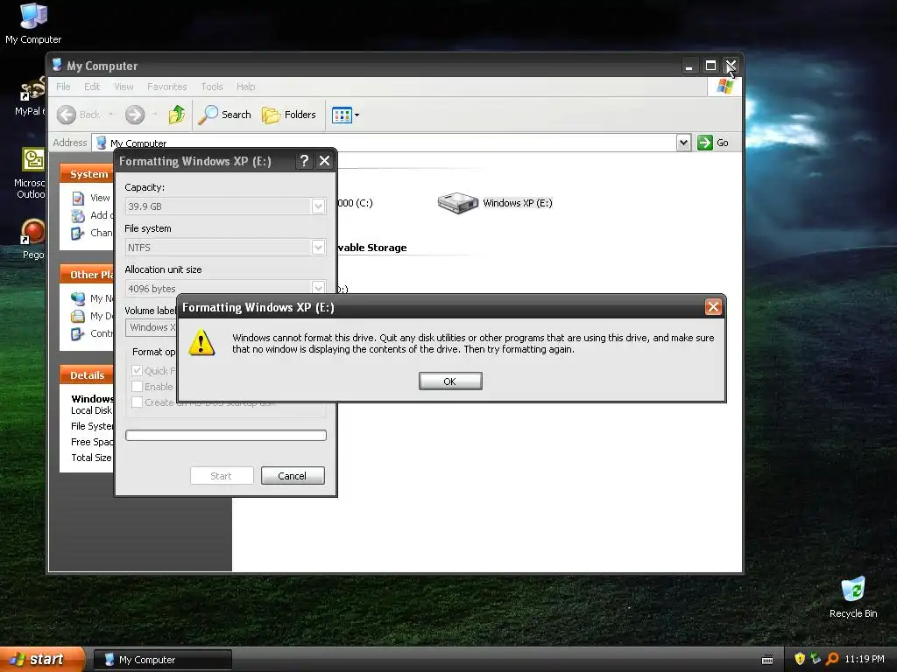Click the Address bar field
Viewport: 897px width, 672px height.
384,143
